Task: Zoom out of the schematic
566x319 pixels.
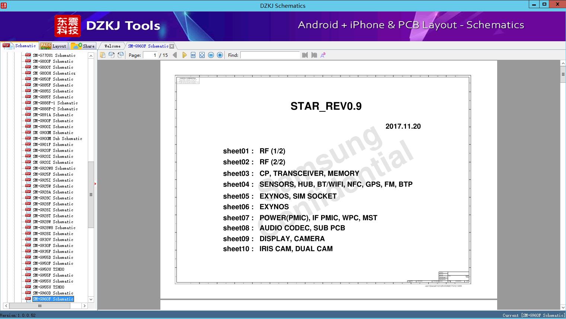Action: tap(211, 55)
